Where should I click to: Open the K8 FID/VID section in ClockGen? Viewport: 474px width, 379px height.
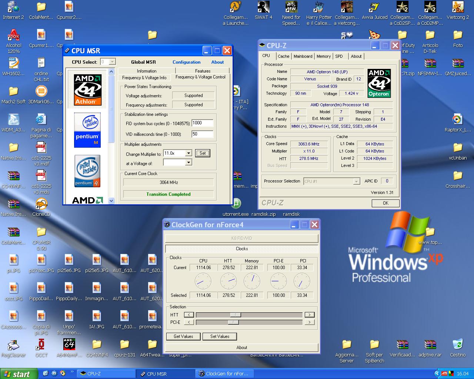(242, 238)
